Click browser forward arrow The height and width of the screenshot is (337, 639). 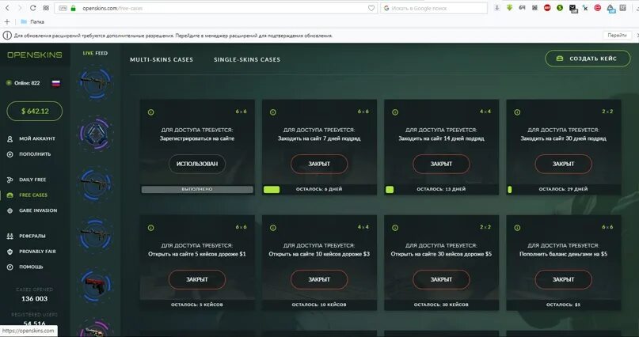point(20,8)
